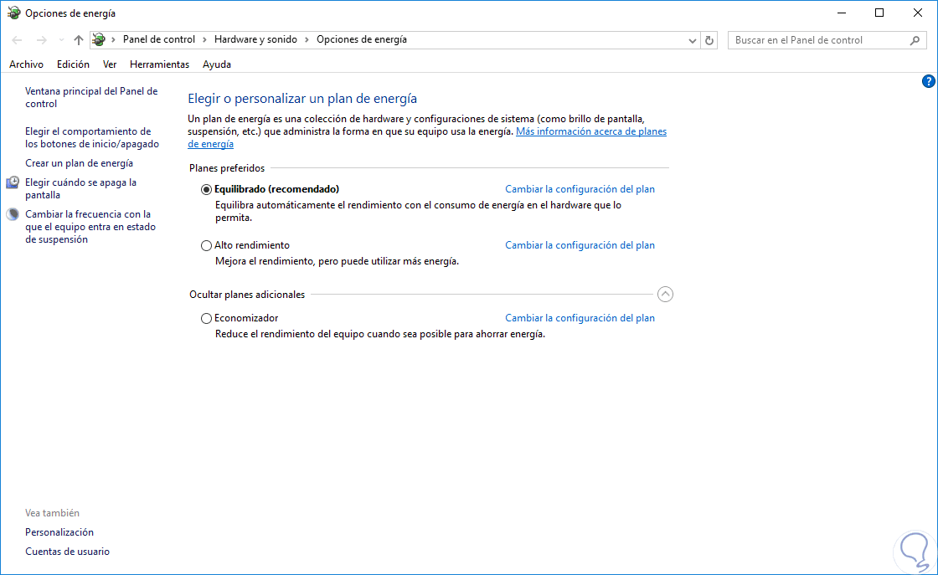Click the Planes preferidos section label
Viewport: 938px width, 575px height.
pyautogui.click(x=227, y=168)
